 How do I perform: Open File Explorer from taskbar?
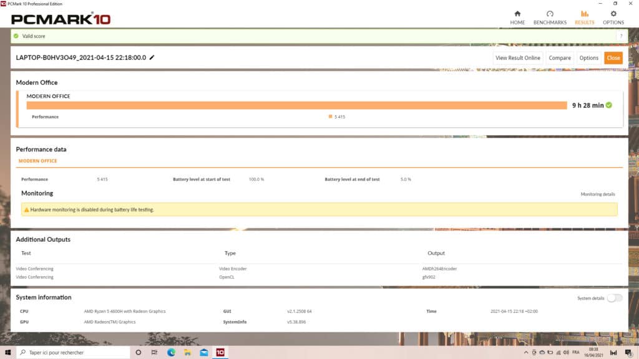[187, 352]
